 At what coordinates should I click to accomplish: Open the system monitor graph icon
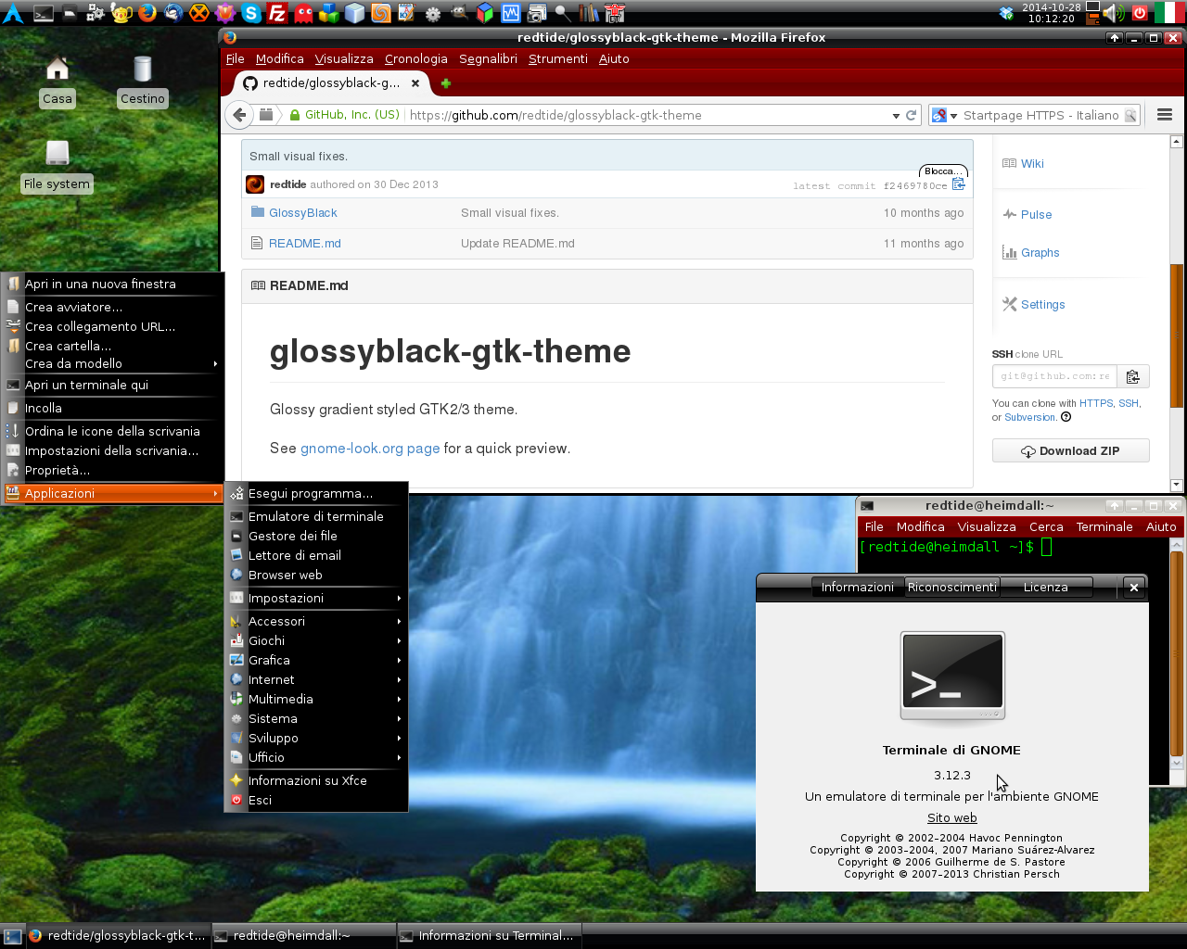point(511,13)
